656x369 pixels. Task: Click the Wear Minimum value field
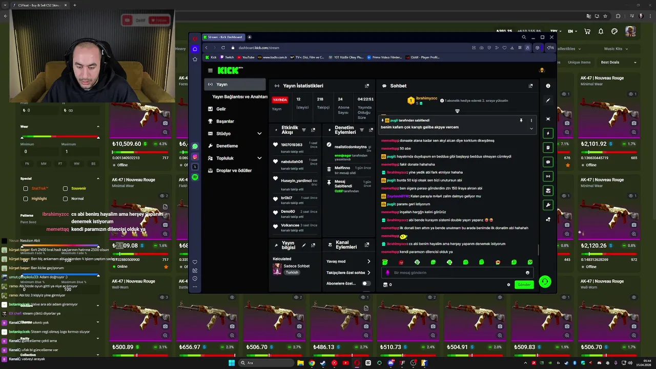click(38, 152)
